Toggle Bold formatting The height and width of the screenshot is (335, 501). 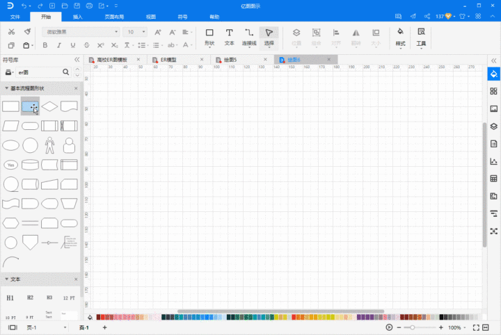coord(45,45)
